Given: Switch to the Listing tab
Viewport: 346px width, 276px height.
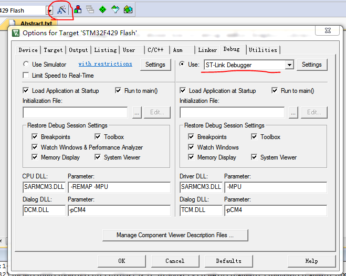Looking at the screenshot, I should (106, 50).
